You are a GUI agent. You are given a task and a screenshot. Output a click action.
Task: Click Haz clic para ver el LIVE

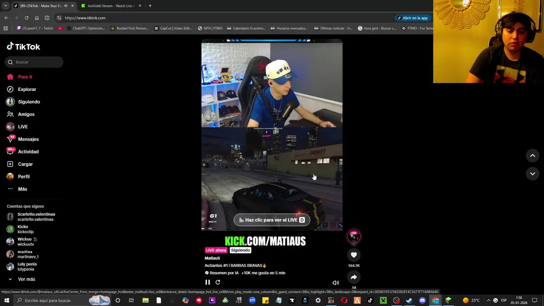pyautogui.click(x=272, y=220)
